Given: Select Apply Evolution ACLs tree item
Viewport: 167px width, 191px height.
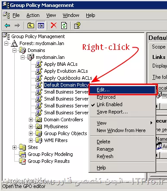Looking at the screenshot, I should (66, 71).
